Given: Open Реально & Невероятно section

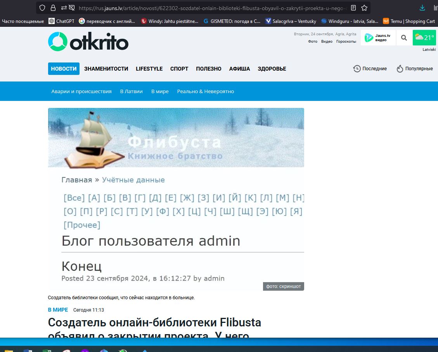Looking at the screenshot, I should [206, 91].
